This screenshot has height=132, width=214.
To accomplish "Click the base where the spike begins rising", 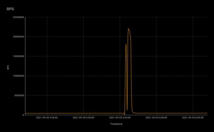I will pyautogui.click(x=124, y=114).
